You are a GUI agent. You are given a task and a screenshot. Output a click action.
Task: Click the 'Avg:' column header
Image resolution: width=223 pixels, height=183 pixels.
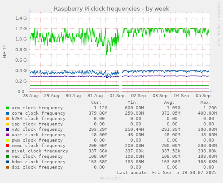click(x=169, y=103)
